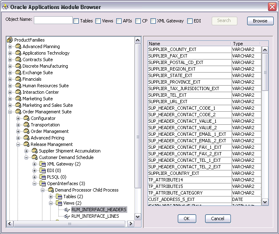This screenshot has height=234, width=279.
Task: Click the OpenInterfaces (3) table folder icon
Action: point(43,183)
